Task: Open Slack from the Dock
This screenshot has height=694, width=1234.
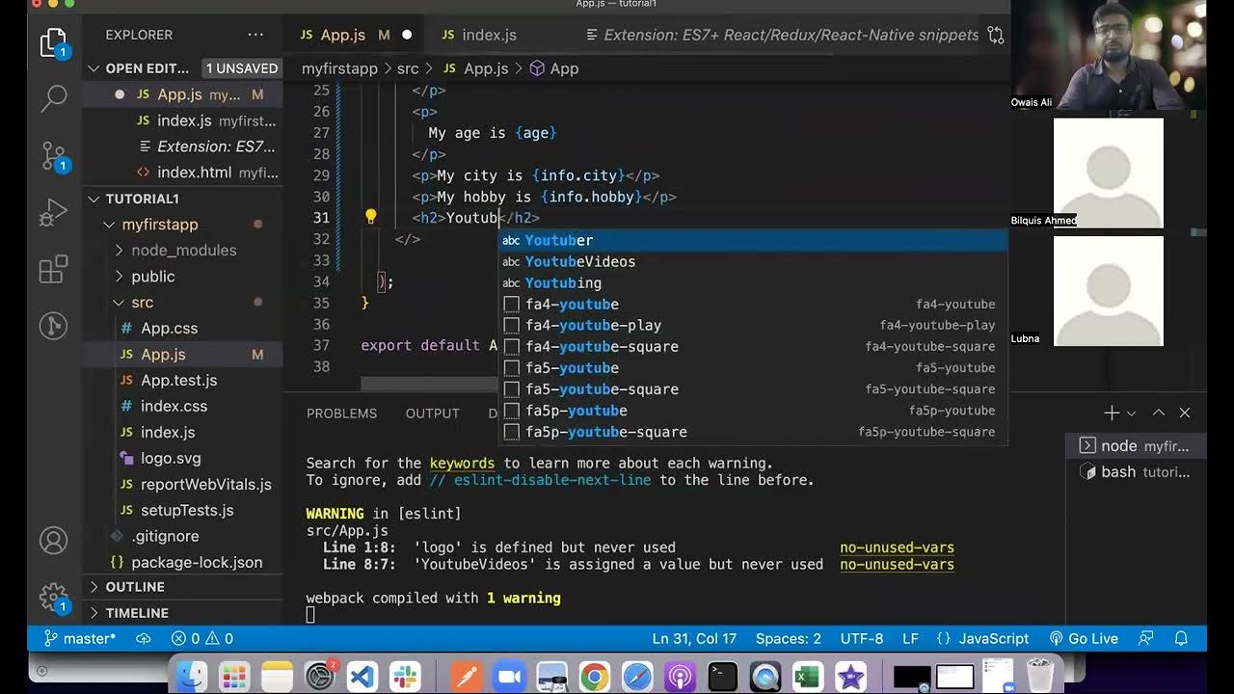Action: coord(404,677)
